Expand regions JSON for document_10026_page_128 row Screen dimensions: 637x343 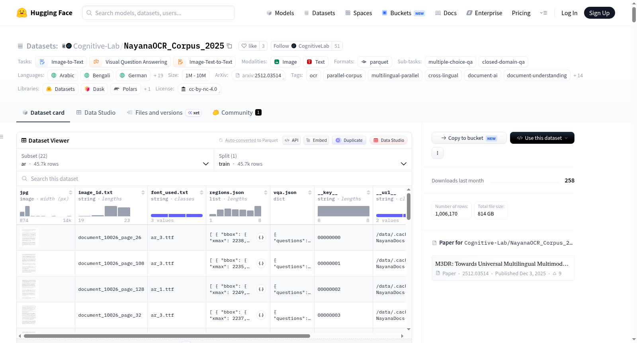pos(261,289)
